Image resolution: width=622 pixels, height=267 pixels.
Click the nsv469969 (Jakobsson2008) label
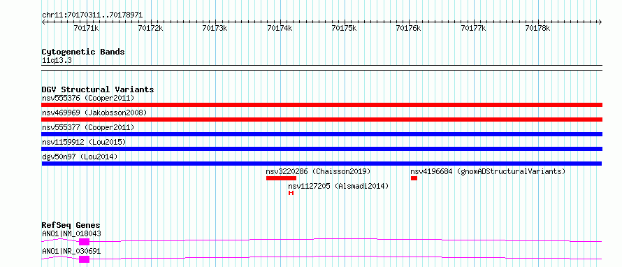(94, 113)
